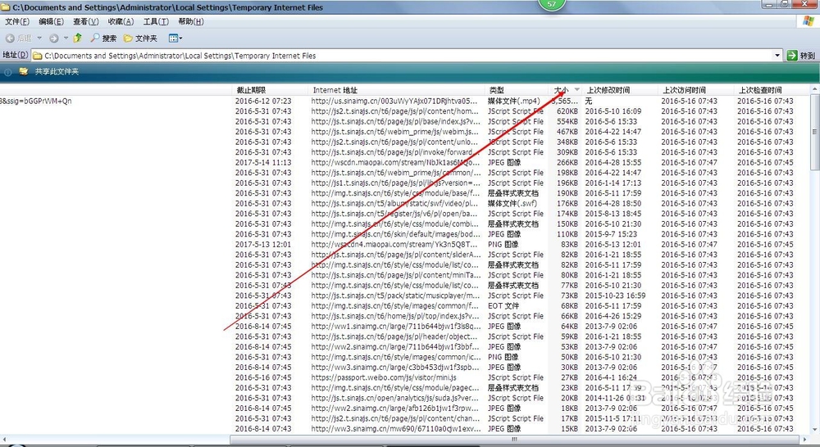Select the wscdn.miaopai.com stream URL
Viewport: 820px width, 447px height.
[395, 162]
